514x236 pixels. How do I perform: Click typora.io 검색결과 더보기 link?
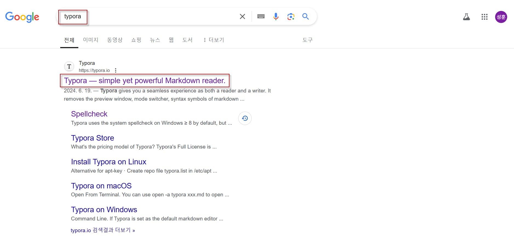pyautogui.click(x=103, y=230)
